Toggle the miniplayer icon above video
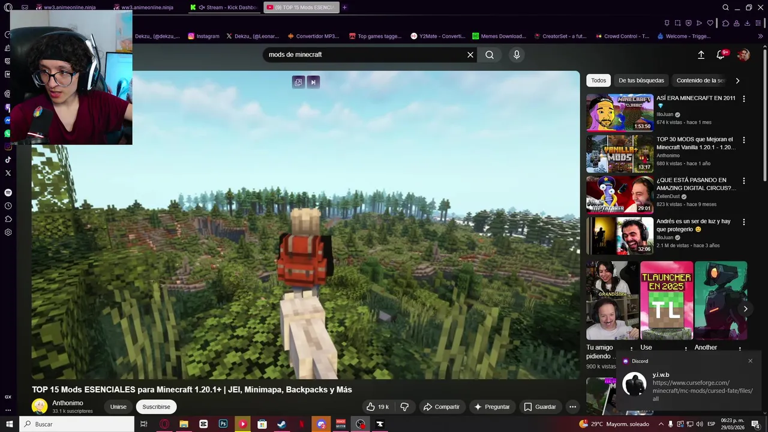768x432 pixels. (298, 82)
